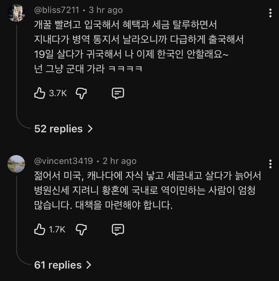Click the comment text posted by @bliss7211

138,48
